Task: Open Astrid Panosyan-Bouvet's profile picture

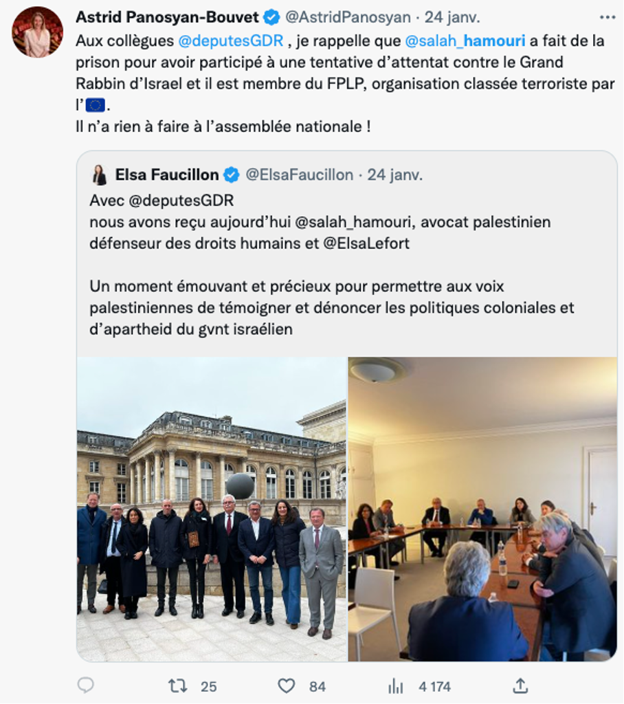Action: tap(37, 32)
